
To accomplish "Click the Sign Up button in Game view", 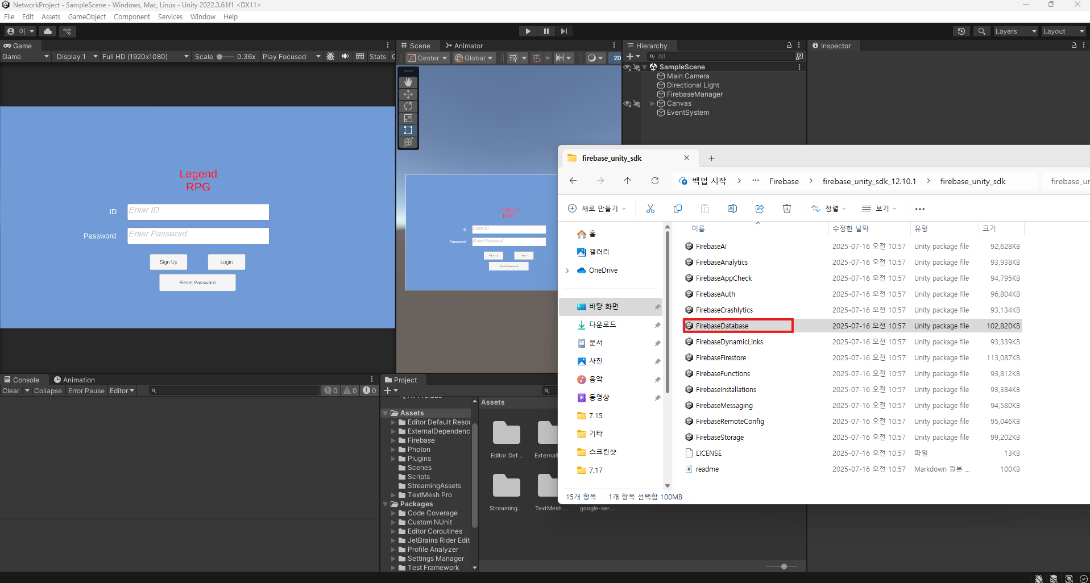I will click(168, 262).
